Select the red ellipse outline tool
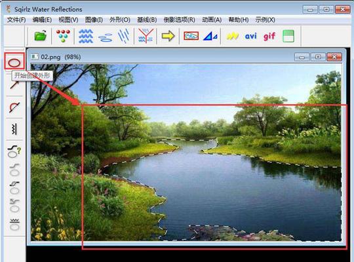The height and width of the screenshot is (262, 354). point(14,62)
